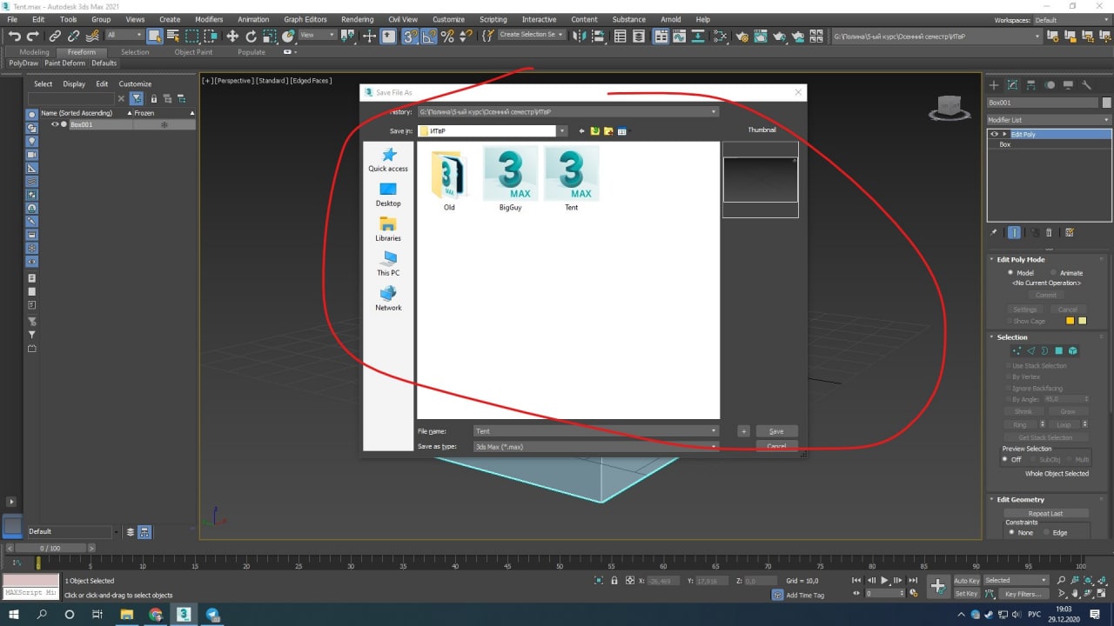The image size is (1114, 626).
Task: Select the BigGuy max file
Action: [511, 179]
